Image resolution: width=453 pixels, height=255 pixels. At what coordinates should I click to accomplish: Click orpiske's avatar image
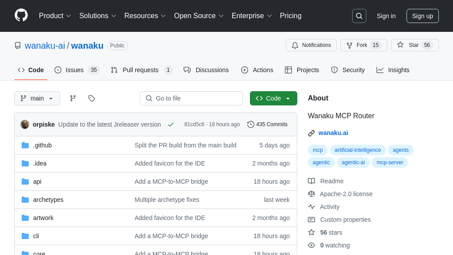25,124
